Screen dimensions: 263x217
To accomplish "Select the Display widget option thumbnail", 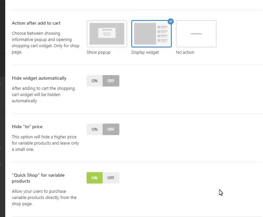I will point(152,34).
